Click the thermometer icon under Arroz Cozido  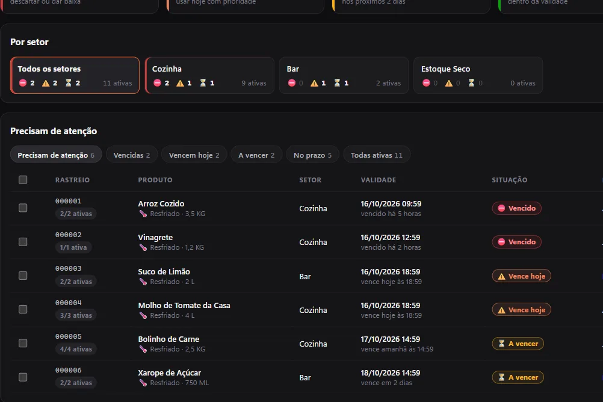tap(143, 214)
